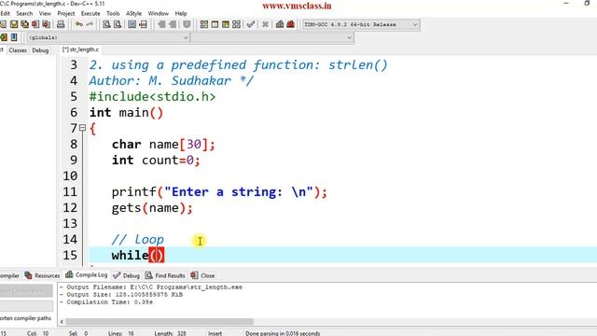This screenshot has width=597, height=336.
Task: Click the Print toolbar icon
Action: (x=61, y=24)
